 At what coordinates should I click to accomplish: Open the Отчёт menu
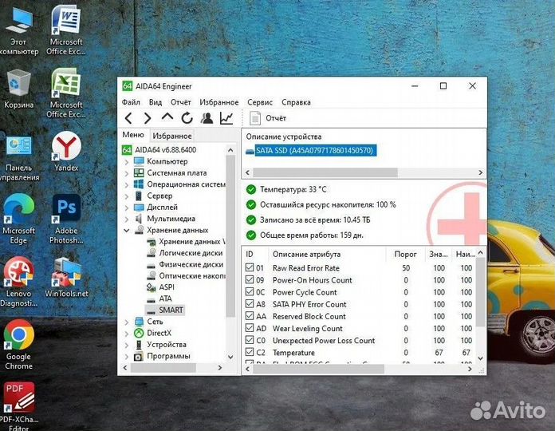tap(180, 102)
